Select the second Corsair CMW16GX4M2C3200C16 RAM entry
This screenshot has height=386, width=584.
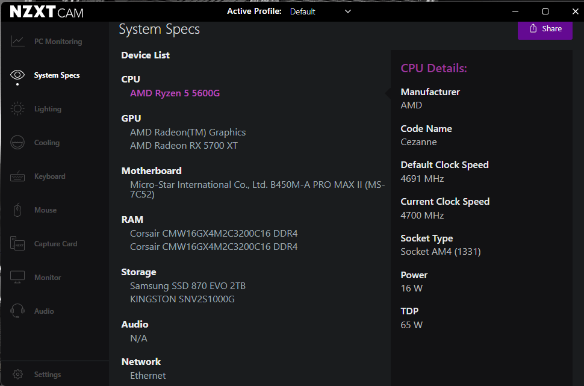(x=214, y=247)
